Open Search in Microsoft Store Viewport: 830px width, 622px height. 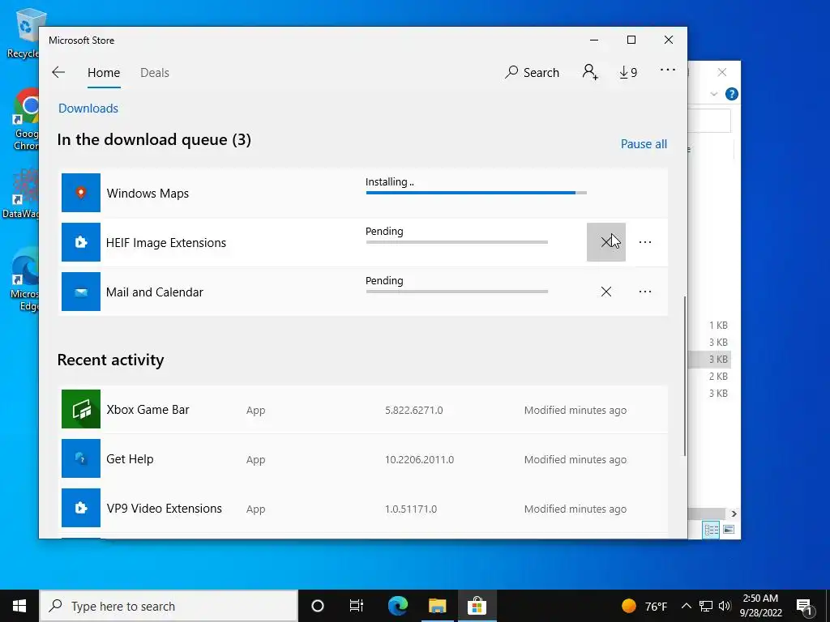click(532, 72)
